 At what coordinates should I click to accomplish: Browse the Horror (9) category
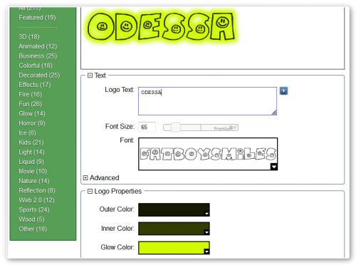point(32,123)
